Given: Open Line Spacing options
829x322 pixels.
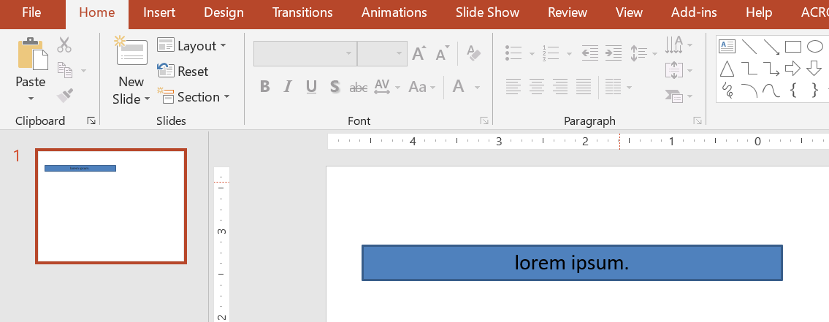Looking at the screenshot, I should [643, 53].
